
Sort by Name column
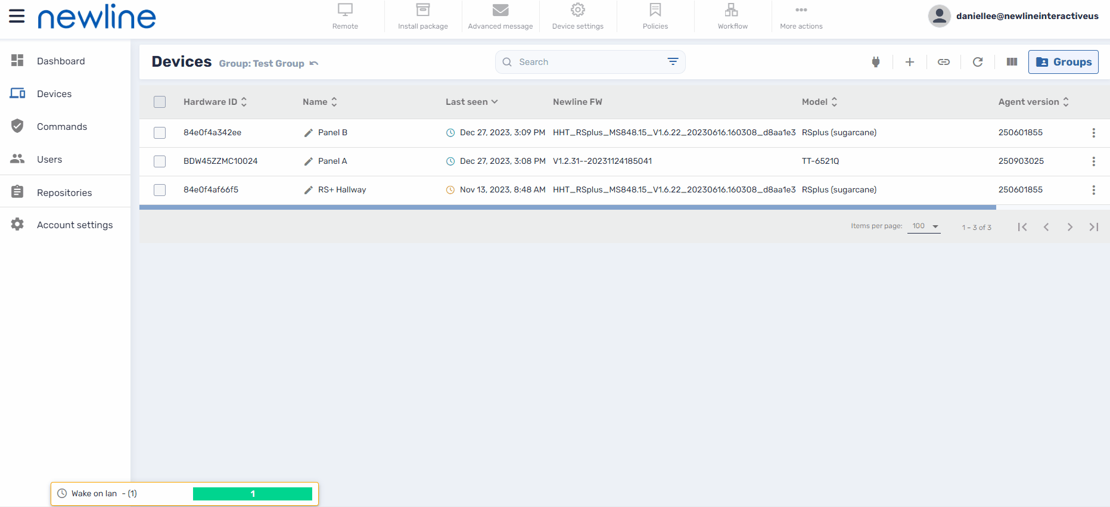point(320,102)
